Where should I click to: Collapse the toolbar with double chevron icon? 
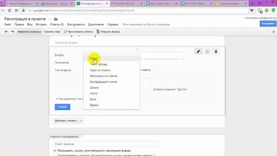pos(274,32)
